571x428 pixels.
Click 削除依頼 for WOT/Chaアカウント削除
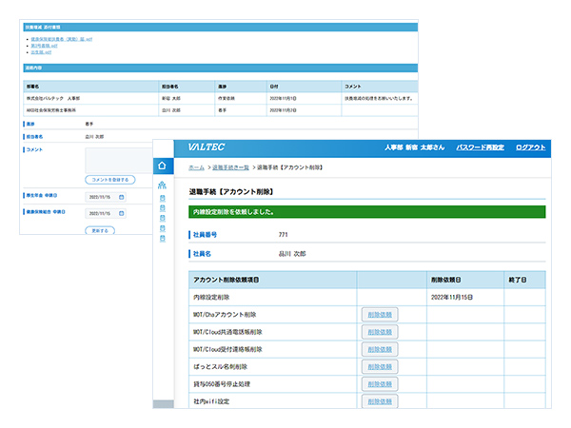click(380, 314)
